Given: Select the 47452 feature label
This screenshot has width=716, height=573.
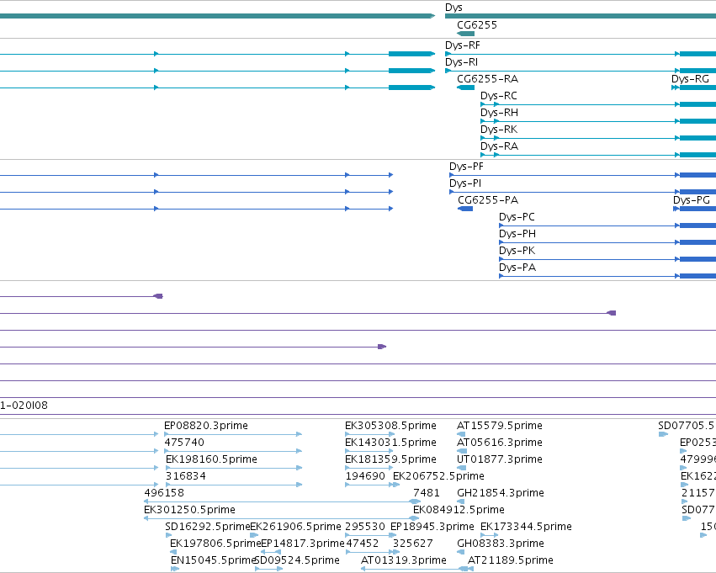Looking at the screenshot, I should point(362,544).
